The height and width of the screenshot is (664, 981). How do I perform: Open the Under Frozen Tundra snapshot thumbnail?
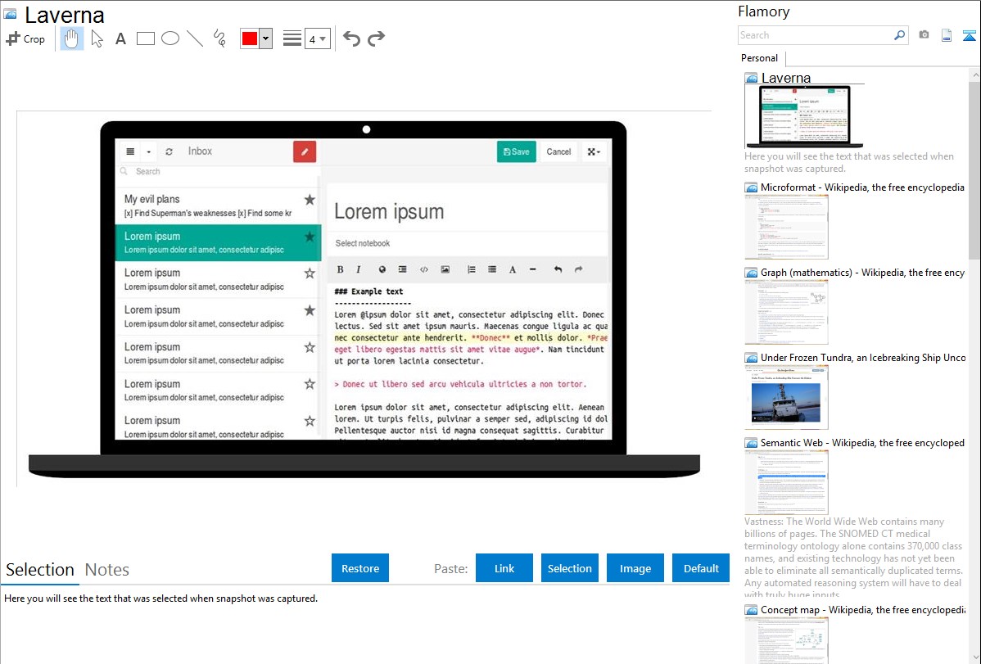[786, 397]
